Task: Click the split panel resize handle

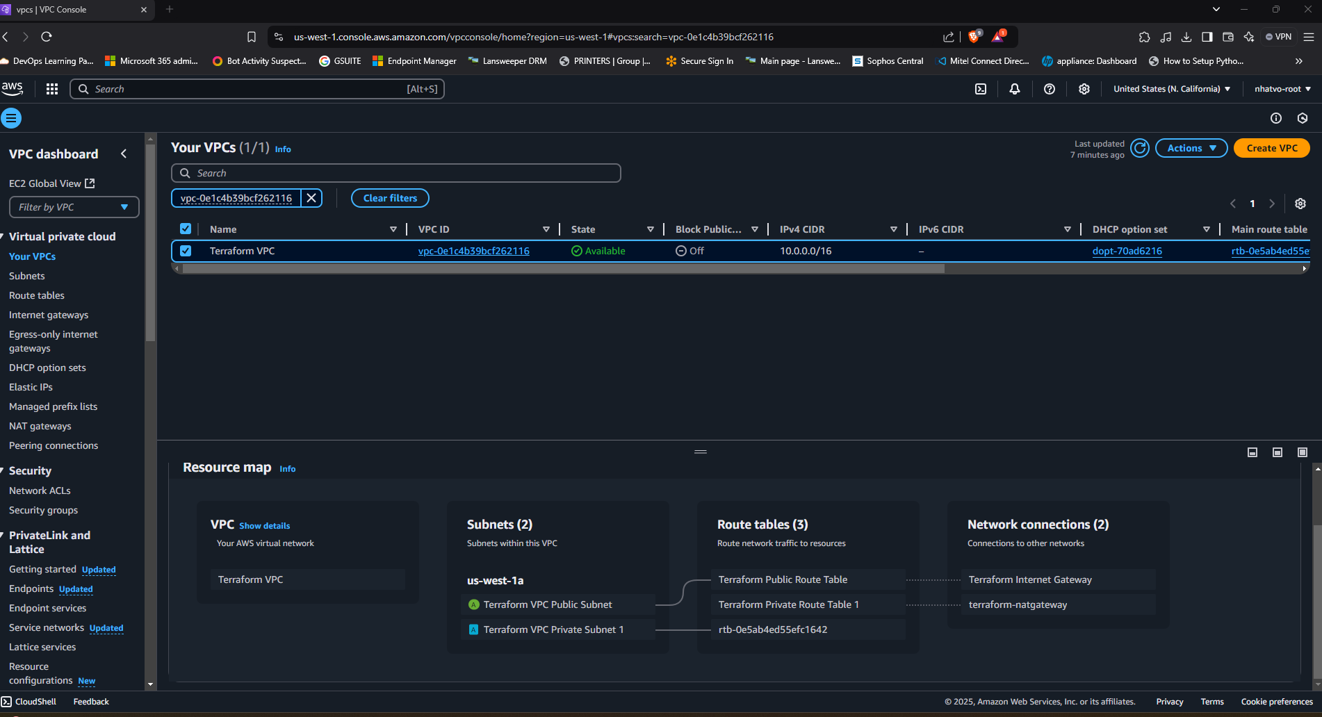Action: click(x=701, y=452)
